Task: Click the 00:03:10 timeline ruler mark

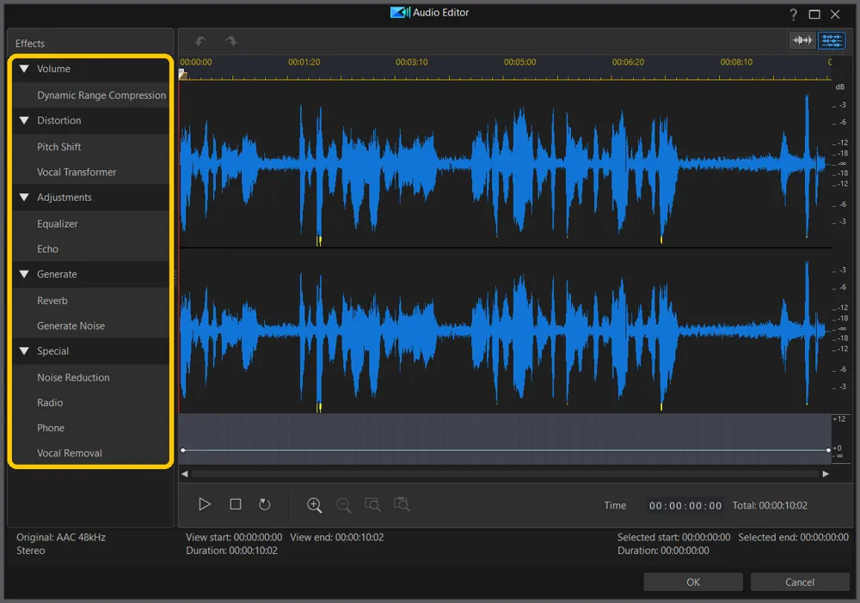Action: click(411, 62)
